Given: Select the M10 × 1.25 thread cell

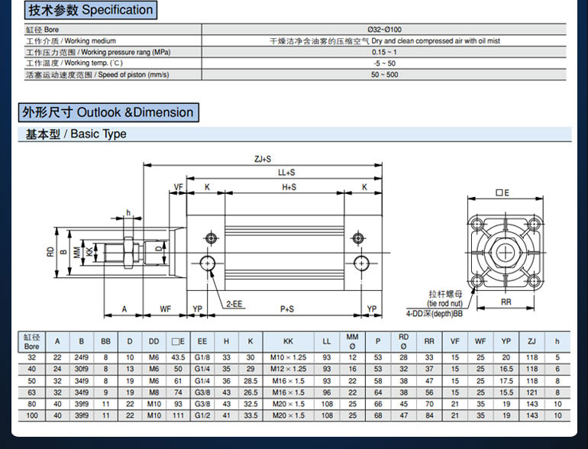Looking at the screenshot, I should [x=288, y=357].
